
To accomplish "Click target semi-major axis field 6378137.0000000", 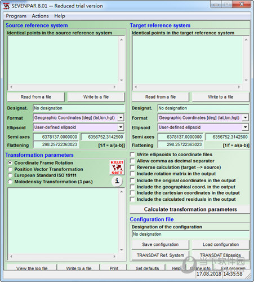I will [181, 137].
